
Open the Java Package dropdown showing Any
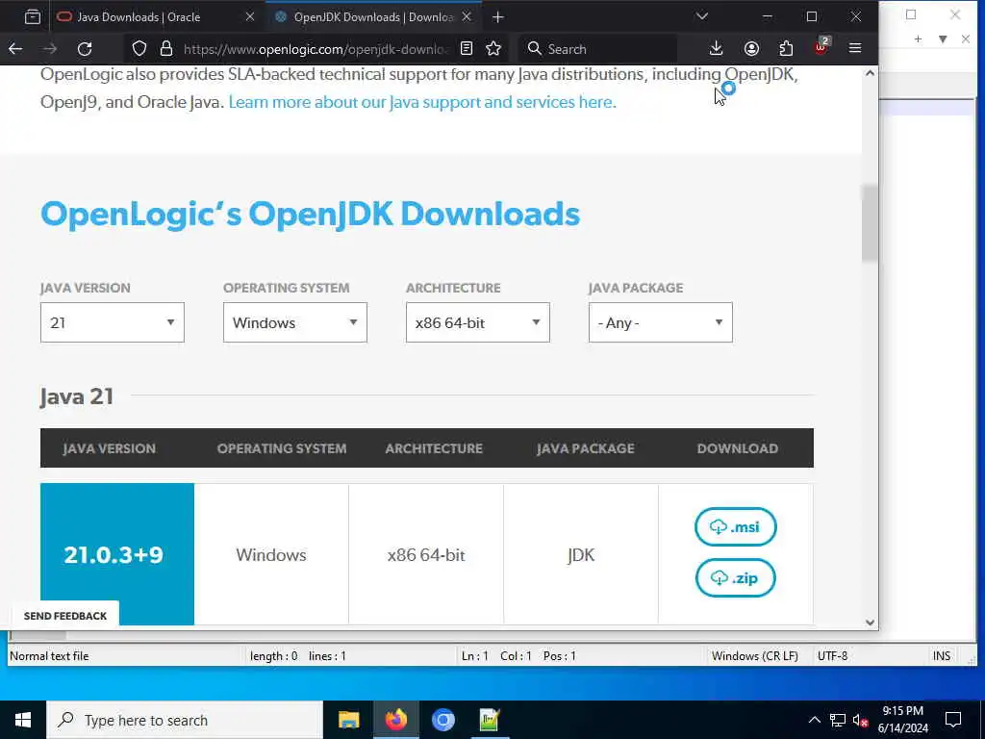click(x=661, y=322)
